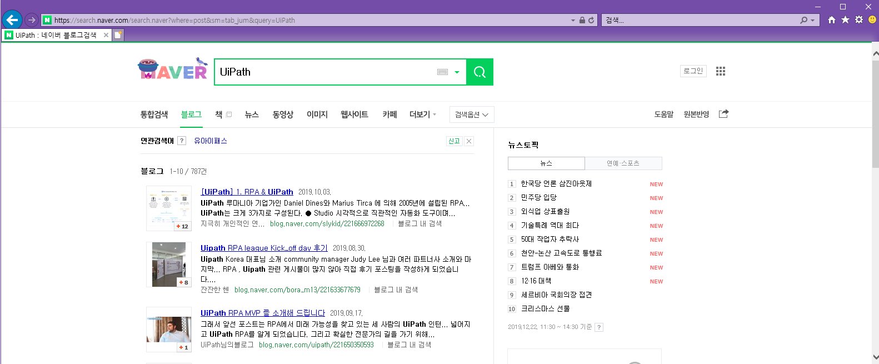Click the 유아이패스 related search link
The image size is (879, 364).
tap(211, 141)
